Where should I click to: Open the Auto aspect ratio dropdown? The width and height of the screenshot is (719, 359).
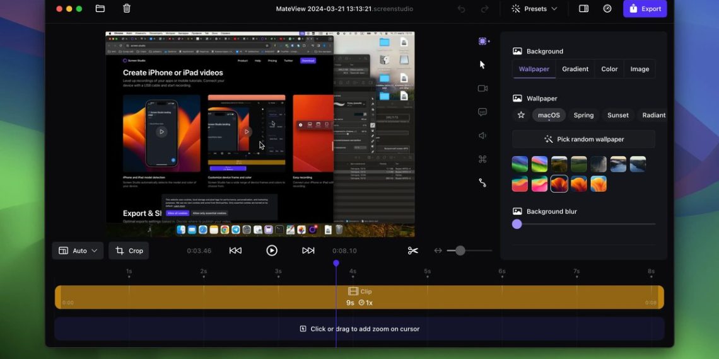[78, 251]
